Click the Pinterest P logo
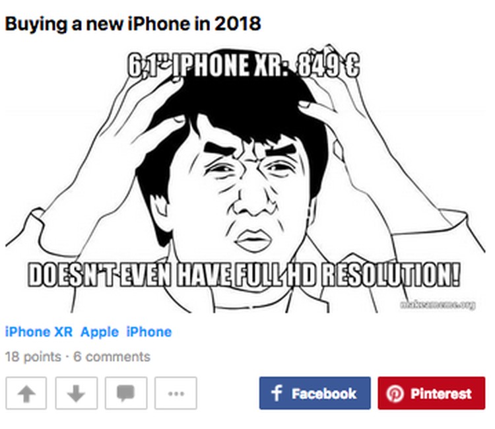Viewport: 495px width, 429px height. 395,393
